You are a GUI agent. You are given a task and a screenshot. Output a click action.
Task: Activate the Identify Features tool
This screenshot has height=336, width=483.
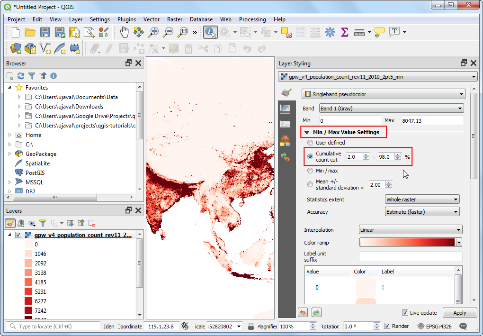coord(210,32)
